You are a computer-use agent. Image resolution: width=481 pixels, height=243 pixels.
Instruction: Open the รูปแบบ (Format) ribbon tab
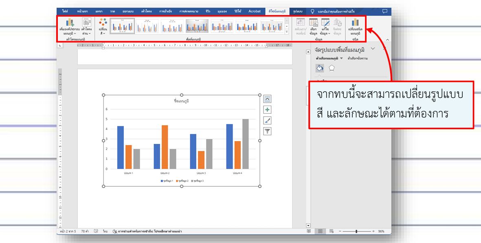click(x=298, y=11)
